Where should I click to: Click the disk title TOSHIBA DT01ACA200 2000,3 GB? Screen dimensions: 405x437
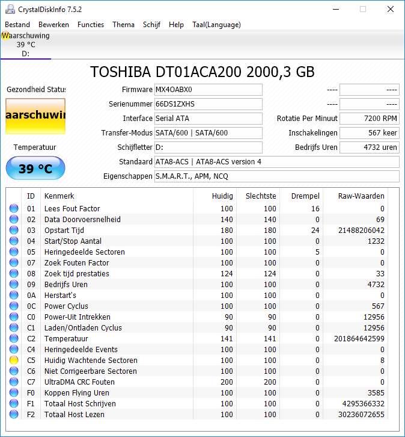coord(202,72)
